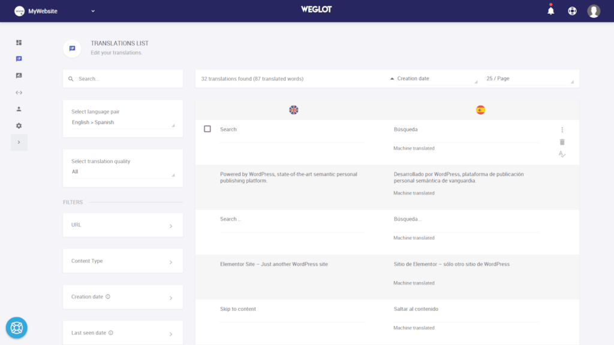
Task: Open the dashboard icon in the sidebar
Action: [19, 43]
